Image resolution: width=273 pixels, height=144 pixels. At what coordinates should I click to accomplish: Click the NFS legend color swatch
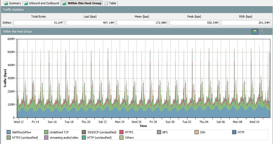(159, 132)
